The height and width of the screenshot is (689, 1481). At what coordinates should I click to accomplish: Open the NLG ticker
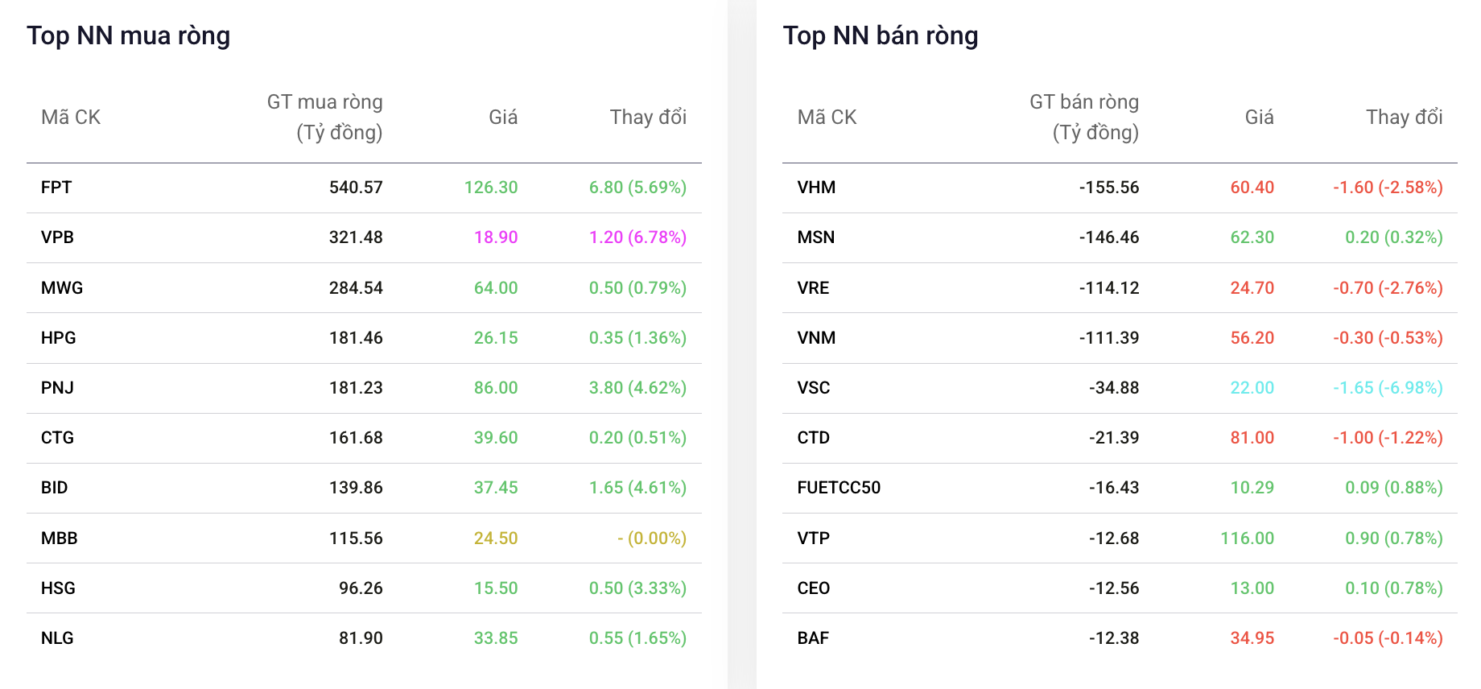[x=57, y=638]
